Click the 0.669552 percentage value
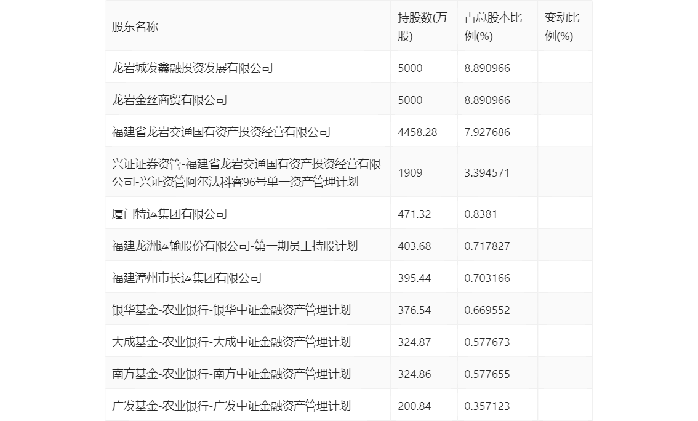 [487, 310]
